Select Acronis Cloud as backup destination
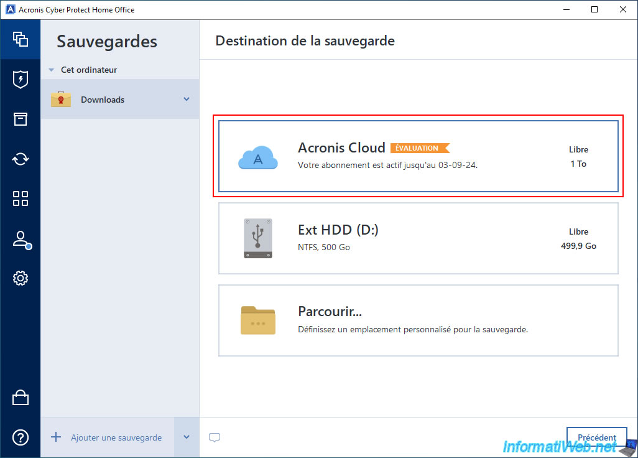638x458 pixels. click(x=418, y=156)
